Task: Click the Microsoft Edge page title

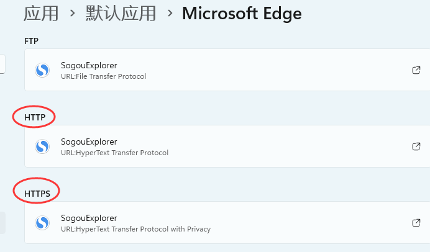Action: pos(242,14)
